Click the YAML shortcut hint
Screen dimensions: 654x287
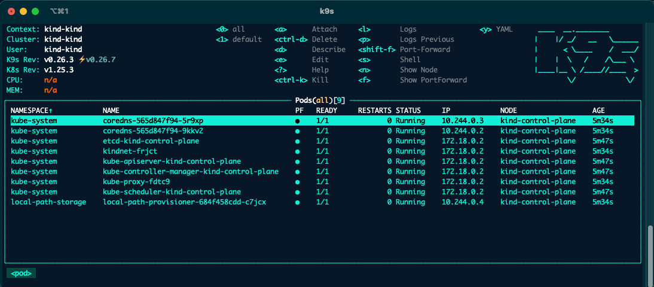point(496,29)
